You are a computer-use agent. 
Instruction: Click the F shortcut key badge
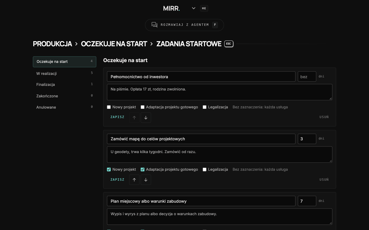(x=215, y=25)
